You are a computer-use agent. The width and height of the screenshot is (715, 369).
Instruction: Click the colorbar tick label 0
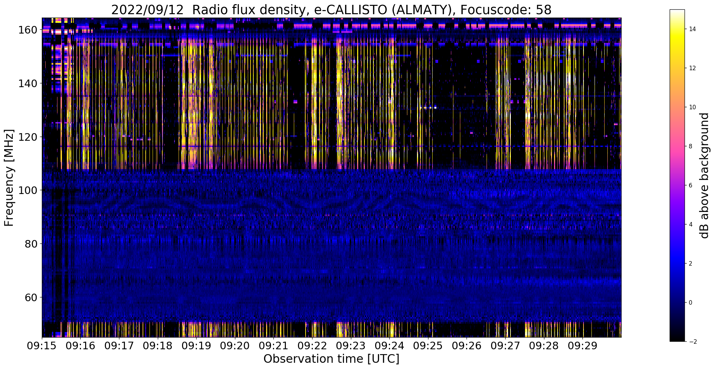(691, 303)
